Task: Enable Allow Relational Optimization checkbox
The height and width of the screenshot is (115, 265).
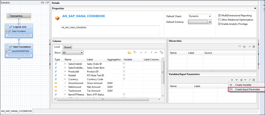Action: click(219, 20)
